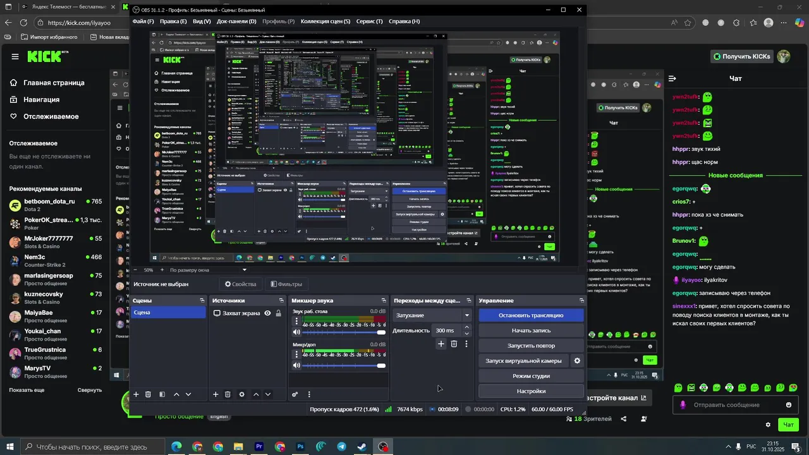Open the Вид (V) menu in OBS
The image size is (809, 455).
tap(202, 21)
